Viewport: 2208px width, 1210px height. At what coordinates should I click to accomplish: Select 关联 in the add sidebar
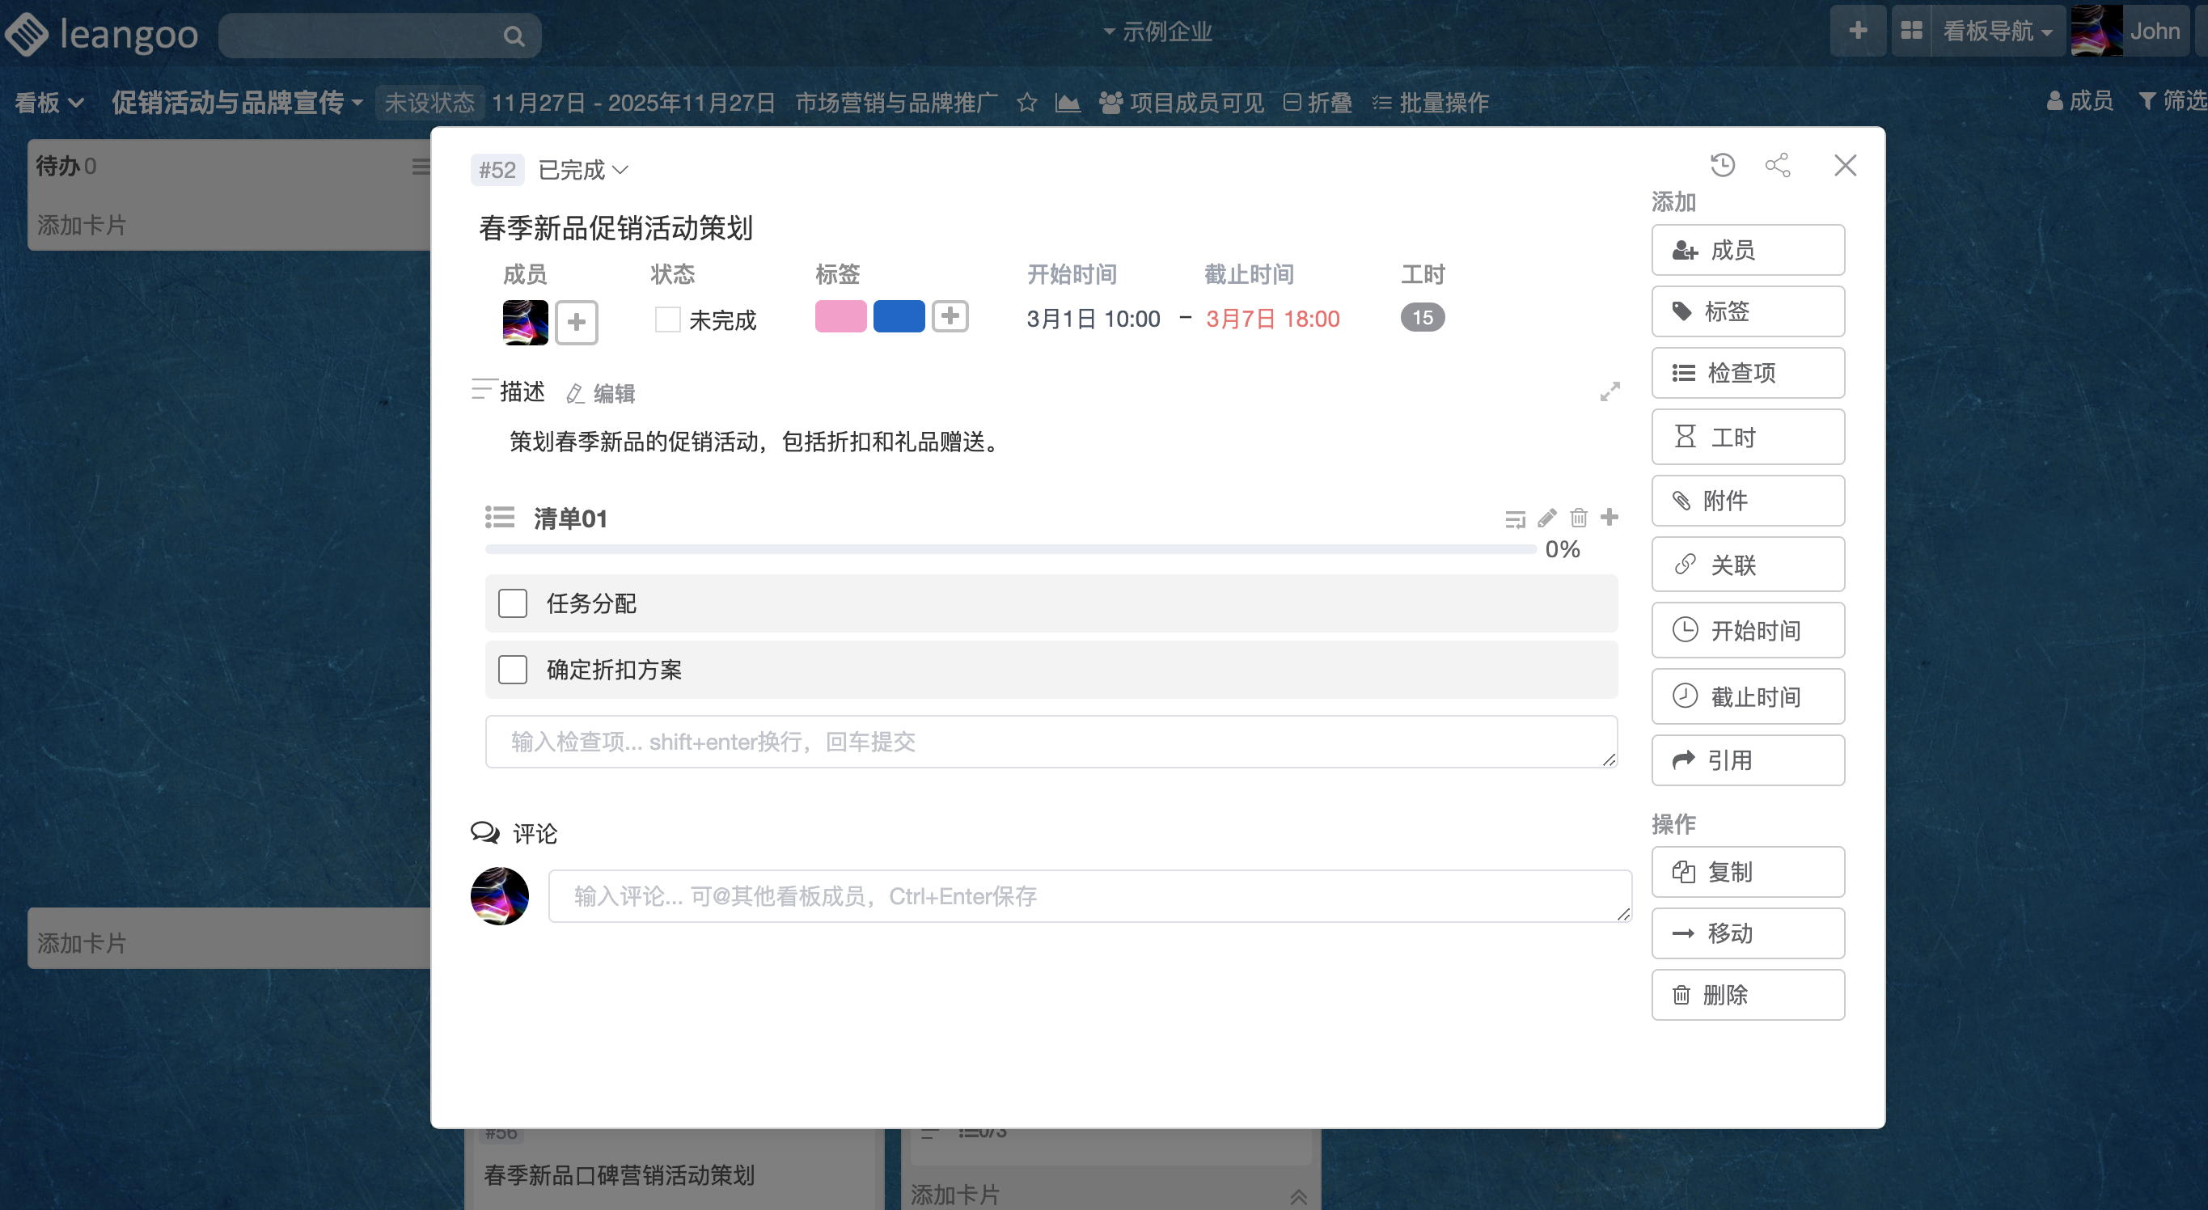(1747, 565)
